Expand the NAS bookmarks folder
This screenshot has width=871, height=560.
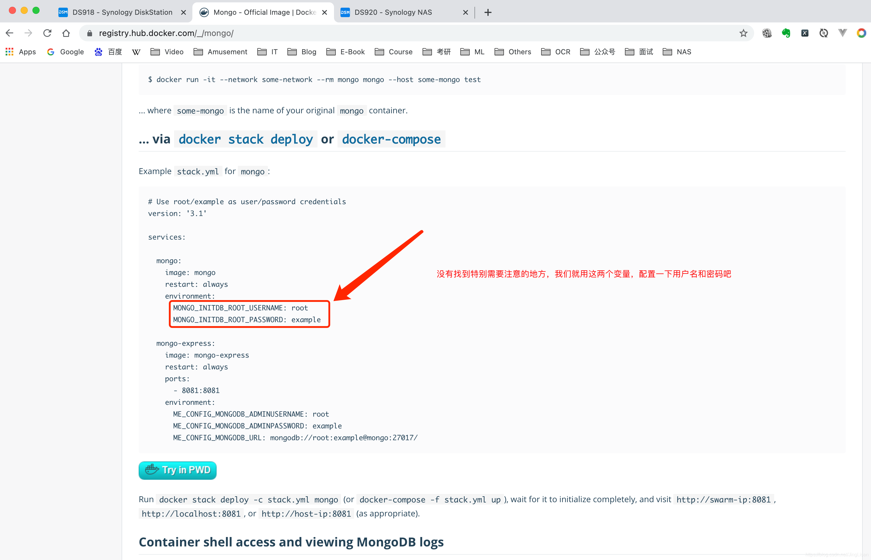[x=677, y=52]
